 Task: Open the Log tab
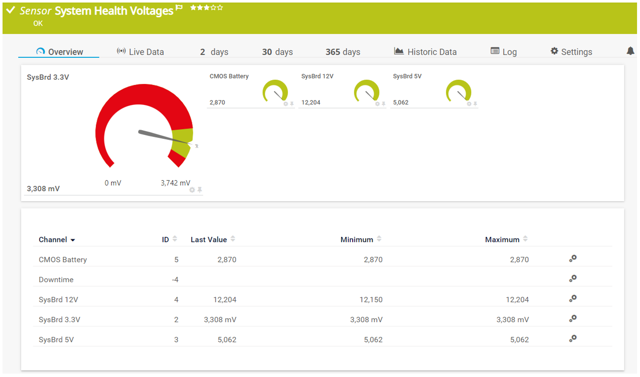click(x=503, y=52)
